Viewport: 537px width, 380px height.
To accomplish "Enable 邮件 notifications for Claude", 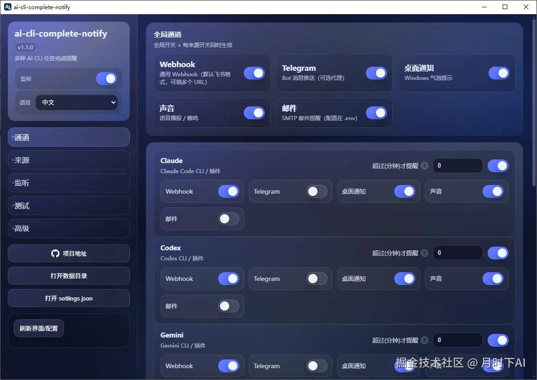I will [x=228, y=219].
